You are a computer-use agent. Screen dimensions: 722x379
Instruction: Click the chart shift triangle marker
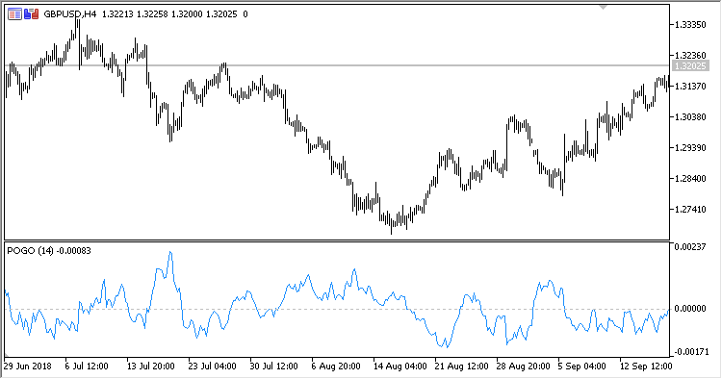[604, 7]
